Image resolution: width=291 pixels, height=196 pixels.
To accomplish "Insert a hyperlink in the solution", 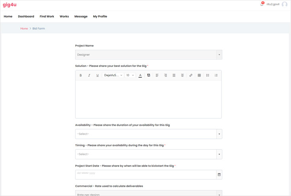I will (x=191, y=75).
